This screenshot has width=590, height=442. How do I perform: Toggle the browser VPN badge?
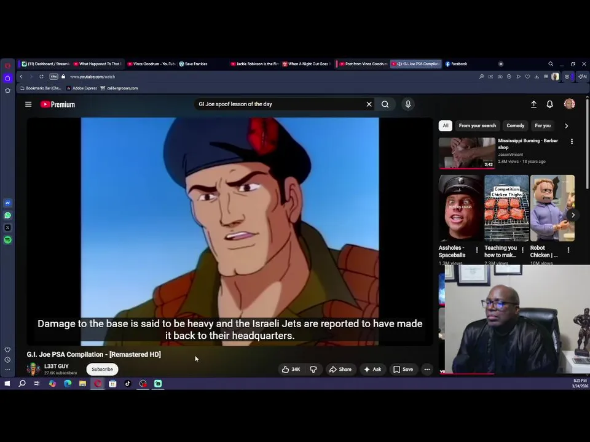click(x=54, y=77)
